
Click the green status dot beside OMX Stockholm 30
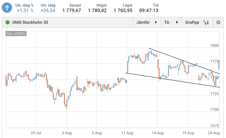7,23
